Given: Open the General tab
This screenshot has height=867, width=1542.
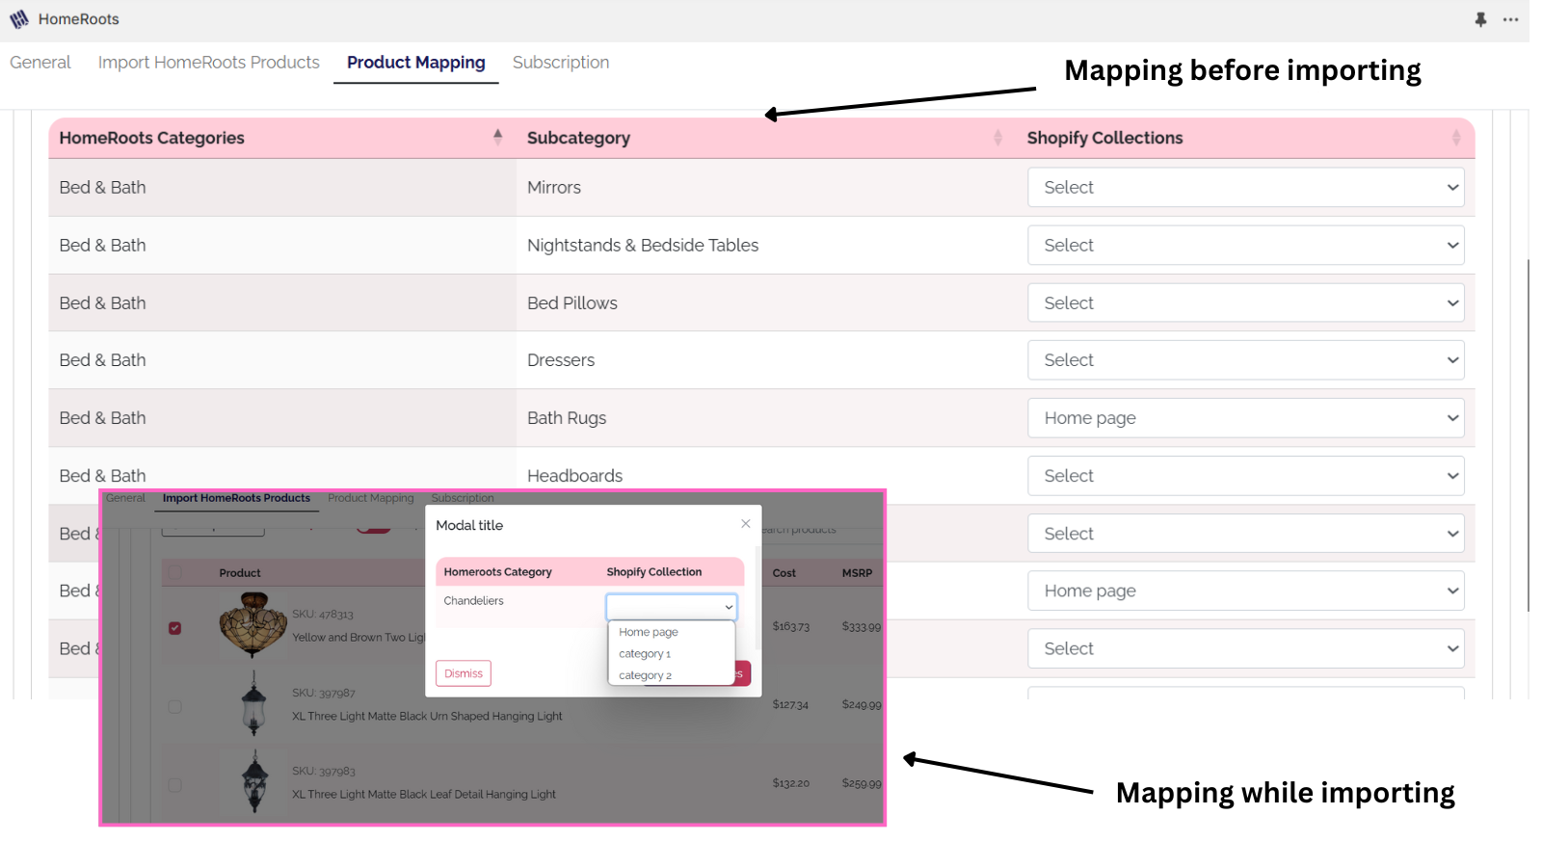Looking at the screenshot, I should click(x=40, y=63).
